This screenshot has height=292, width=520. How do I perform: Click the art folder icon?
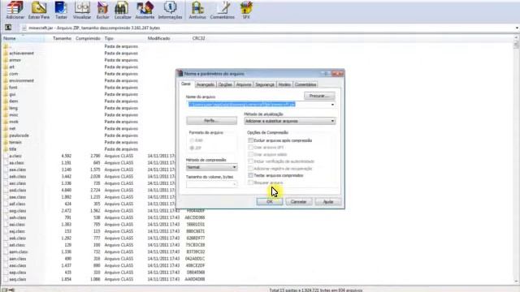coord(6,67)
